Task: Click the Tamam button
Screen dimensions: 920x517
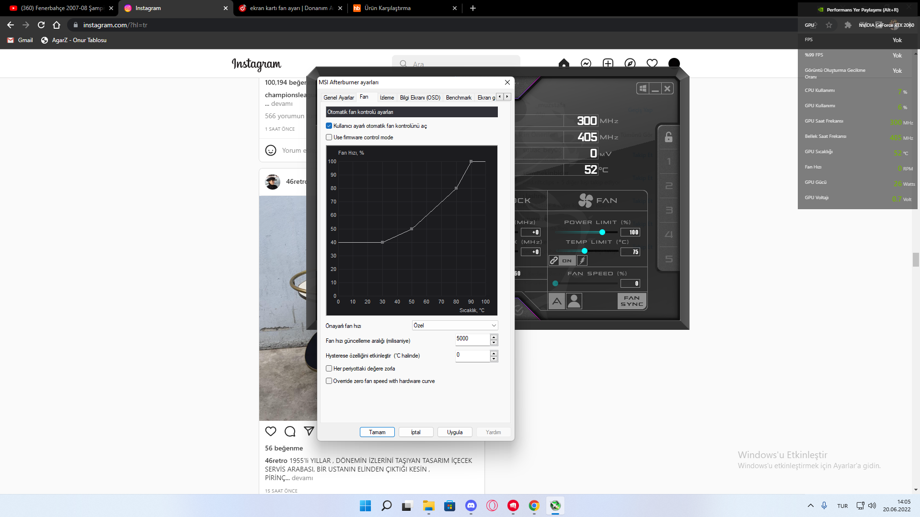Action: pos(377,432)
